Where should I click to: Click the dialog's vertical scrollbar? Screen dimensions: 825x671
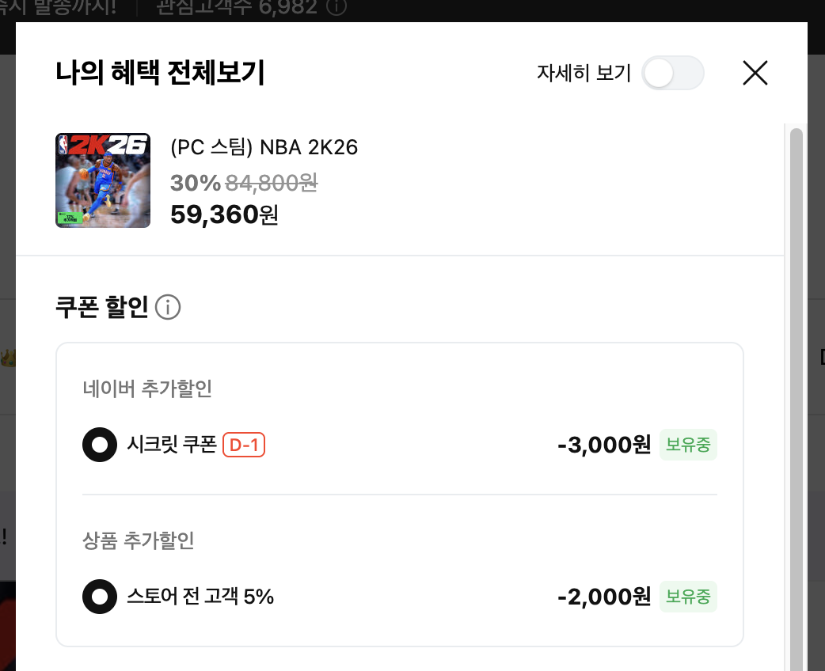[796, 396]
